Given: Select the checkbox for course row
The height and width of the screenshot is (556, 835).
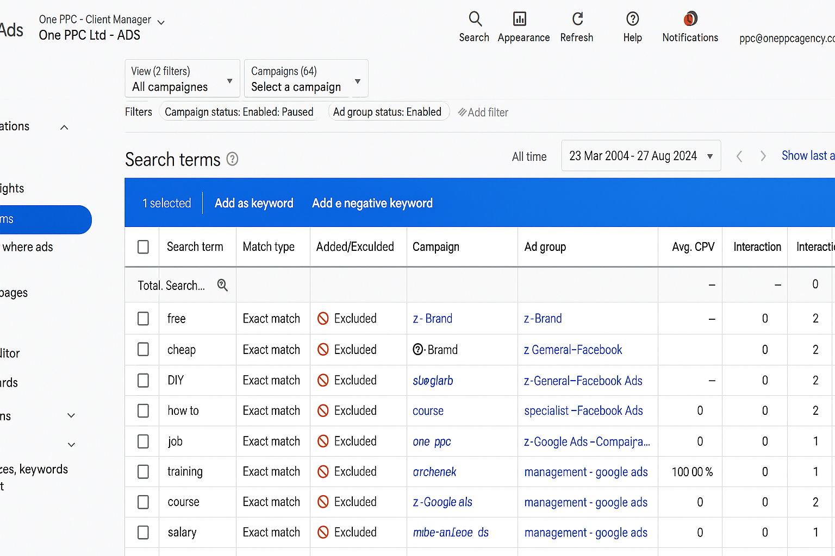Looking at the screenshot, I should [x=143, y=502].
